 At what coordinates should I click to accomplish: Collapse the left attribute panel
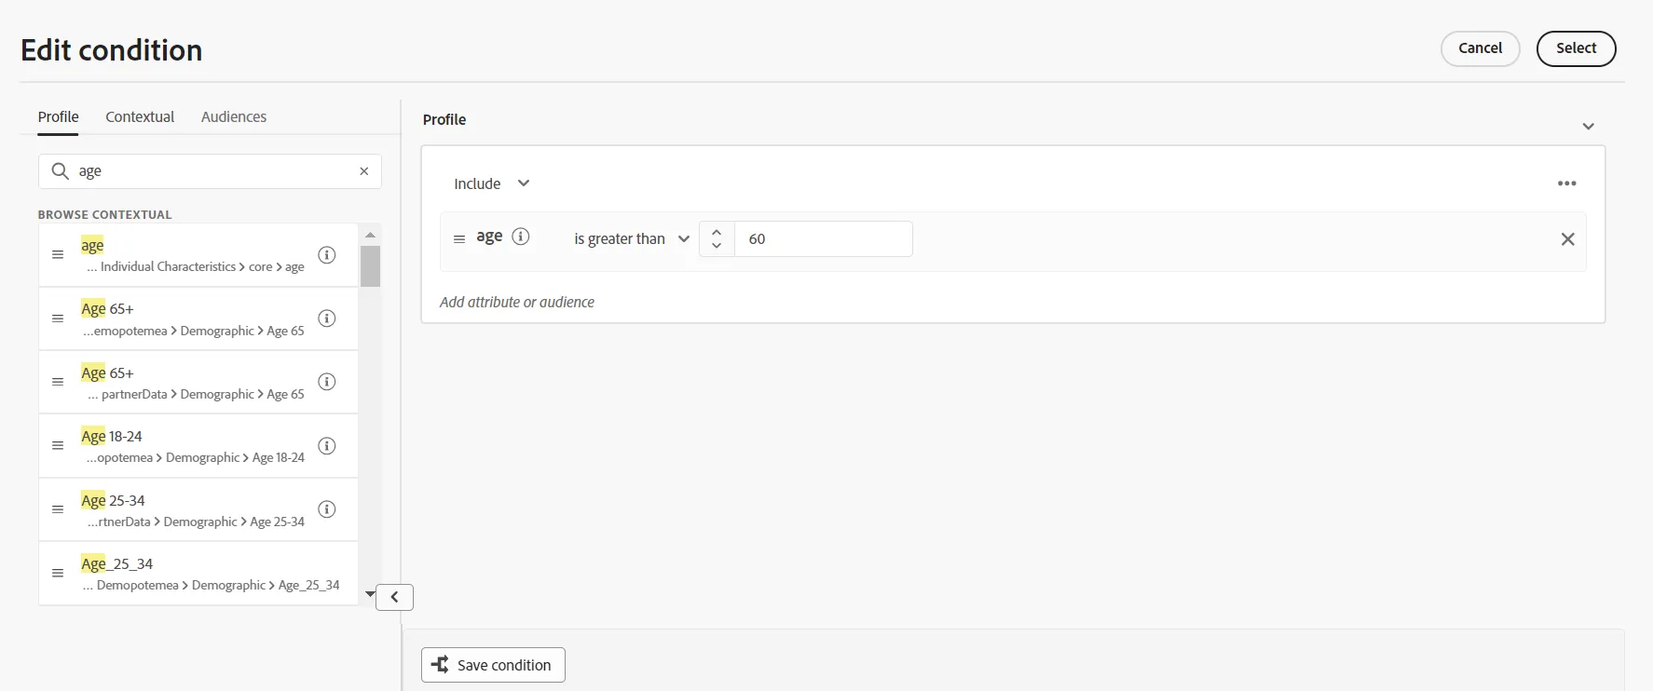coord(395,597)
